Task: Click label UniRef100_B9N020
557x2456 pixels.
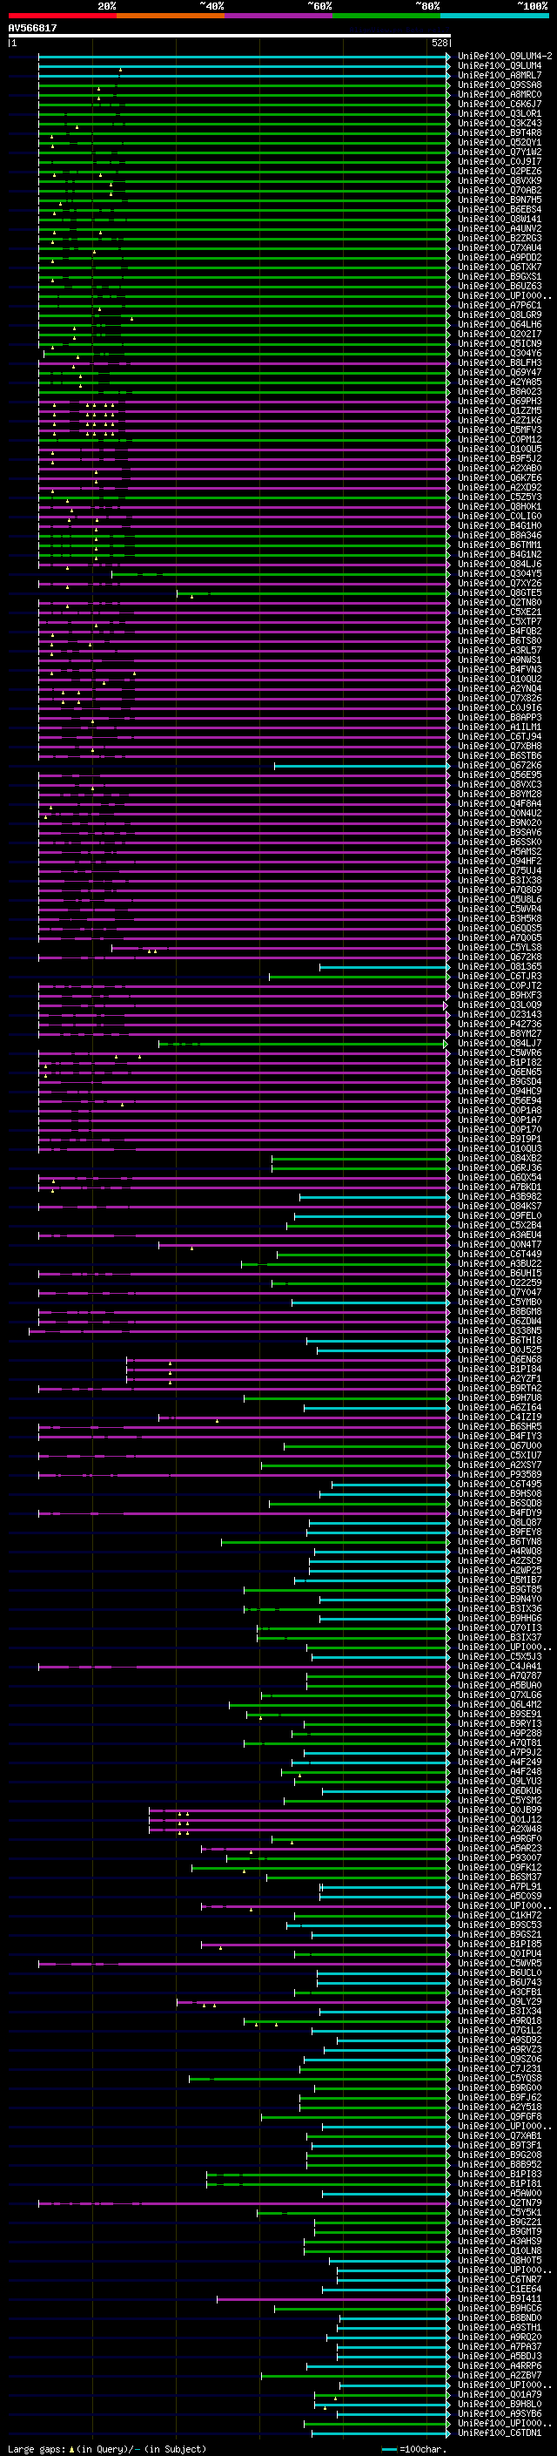Action: click(x=499, y=822)
